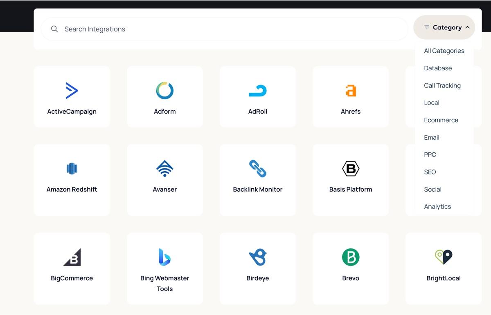The width and height of the screenshot is (491, 315).
Task: Click the Bing Webmaster Tools name text
Action: click(165, 284)
